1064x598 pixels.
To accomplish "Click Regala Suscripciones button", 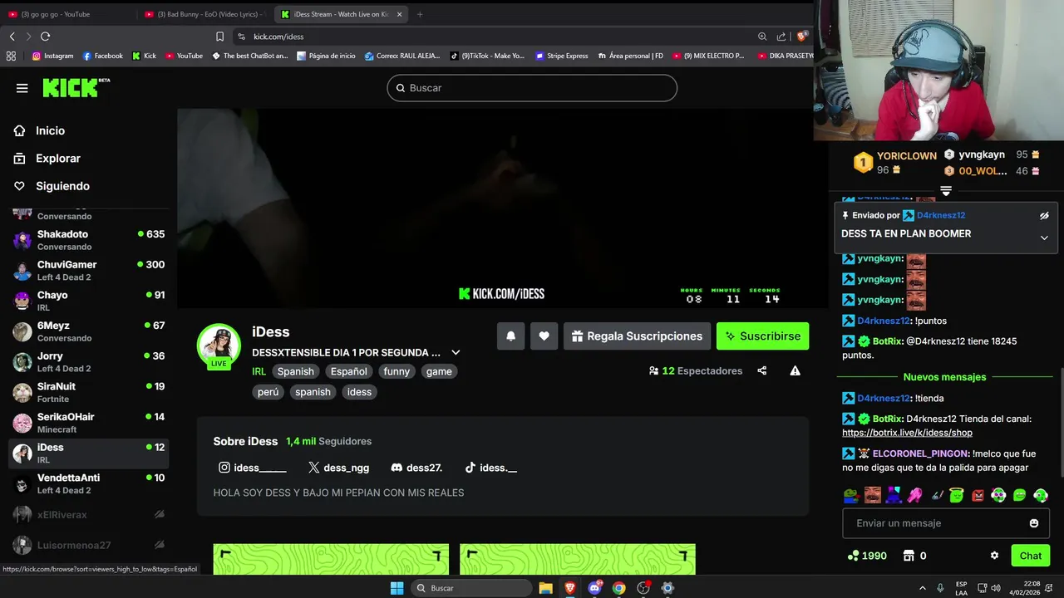I will (x=637, y=336).
